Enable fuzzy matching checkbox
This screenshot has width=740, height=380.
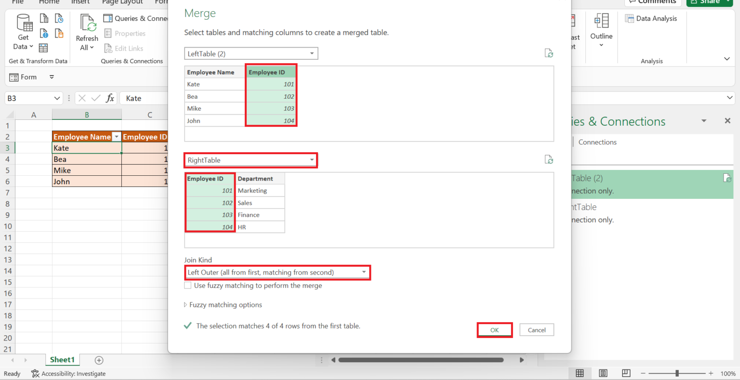188,286
